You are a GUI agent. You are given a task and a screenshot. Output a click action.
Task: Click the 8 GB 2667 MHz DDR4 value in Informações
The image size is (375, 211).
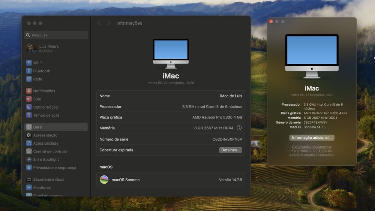214,128
